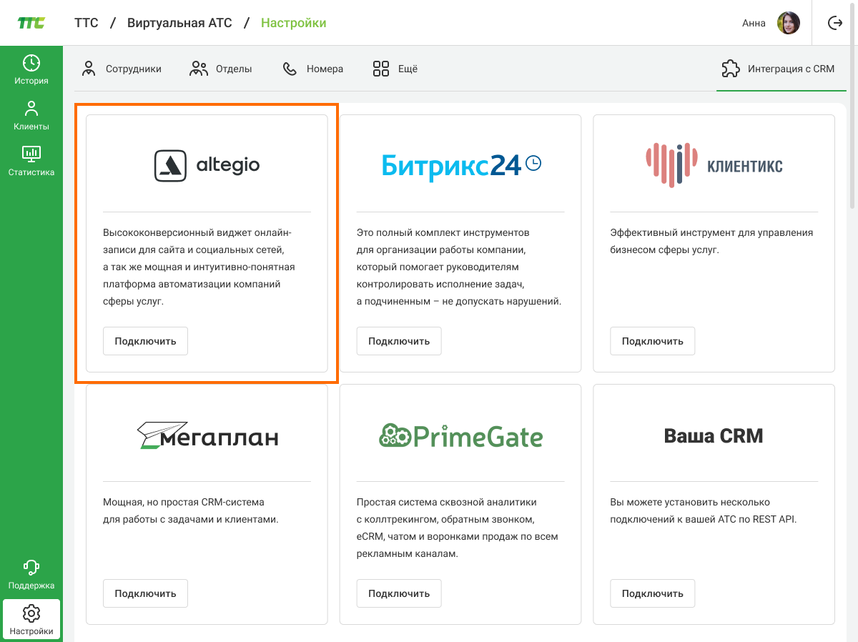Open the Support headset icon
Image resolution: width=858 pixels, height=642 pixels.
tap(31, 568)
